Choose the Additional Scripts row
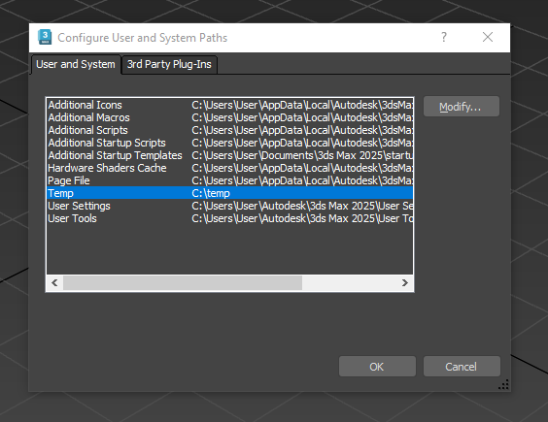Image resolution: width=548 pixels, height=422 pixels. click(x=230, y=130)
